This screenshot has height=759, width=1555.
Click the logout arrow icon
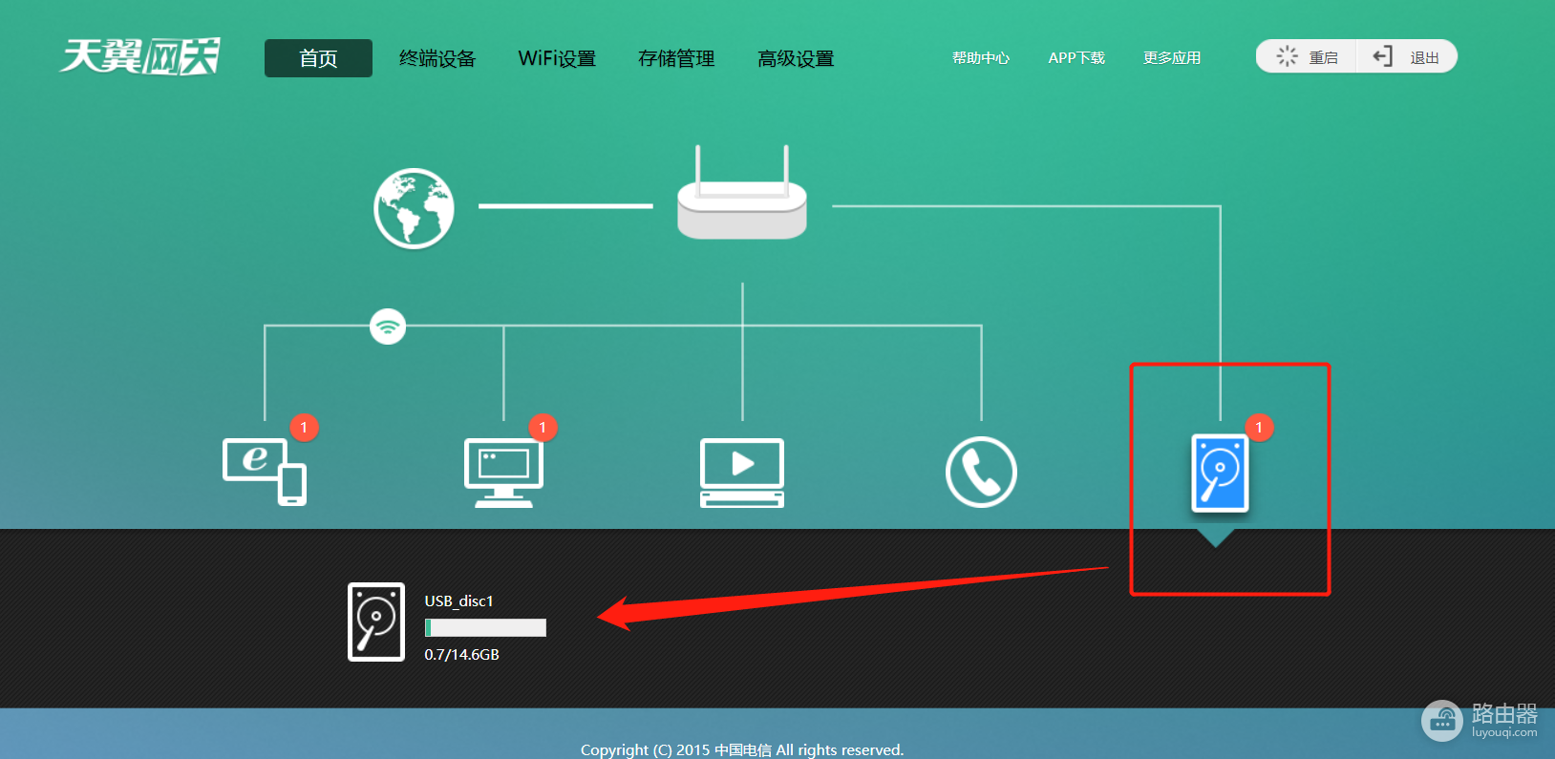[x=1382, y=56]
